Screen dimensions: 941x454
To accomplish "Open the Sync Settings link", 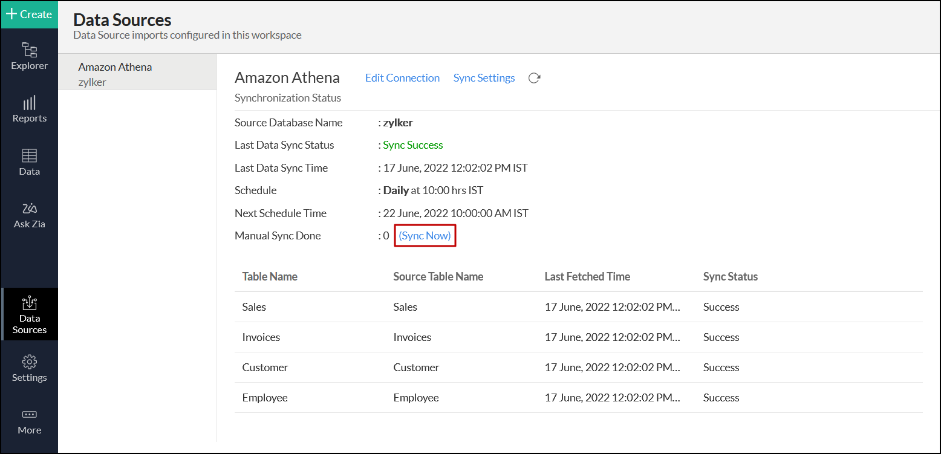I will 484,78.
